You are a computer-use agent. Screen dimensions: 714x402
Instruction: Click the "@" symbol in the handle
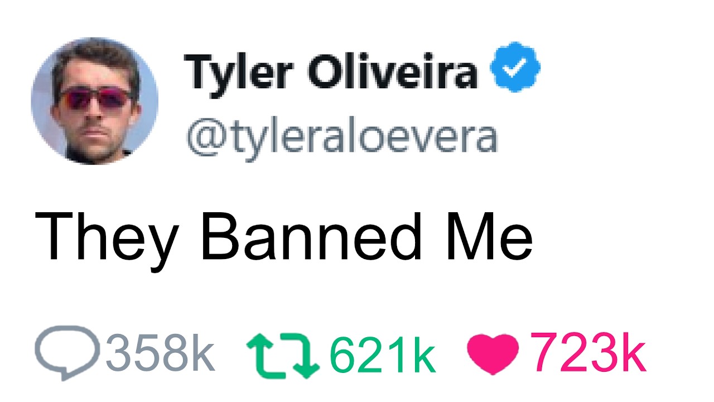point(204,140)
